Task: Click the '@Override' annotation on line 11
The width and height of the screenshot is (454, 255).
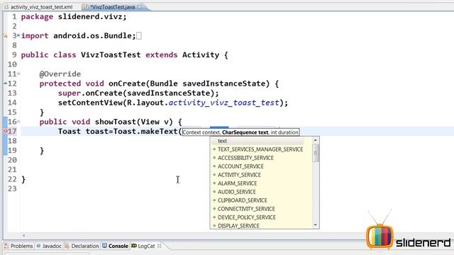Action: click(x=60, y=74)
